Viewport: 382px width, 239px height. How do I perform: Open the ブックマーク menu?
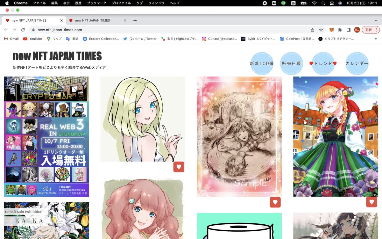pos(96,3)
